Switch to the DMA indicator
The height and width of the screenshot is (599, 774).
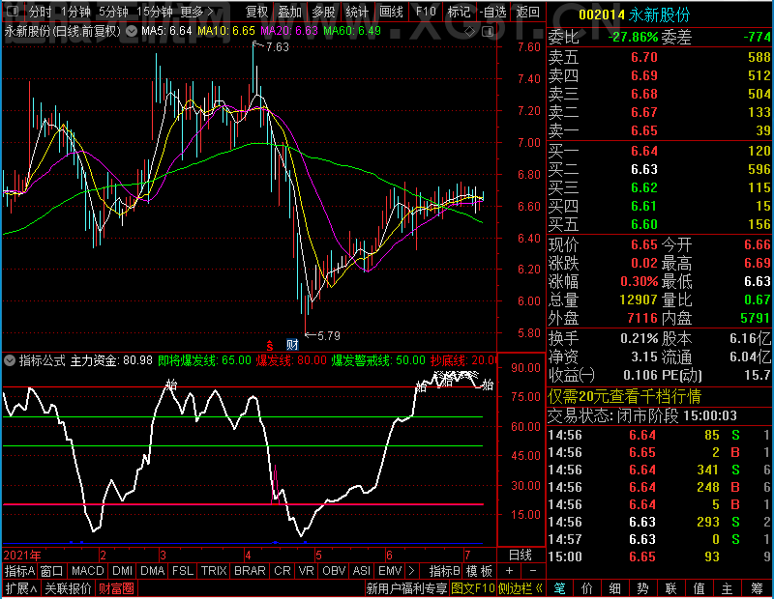tap(153, 571)
